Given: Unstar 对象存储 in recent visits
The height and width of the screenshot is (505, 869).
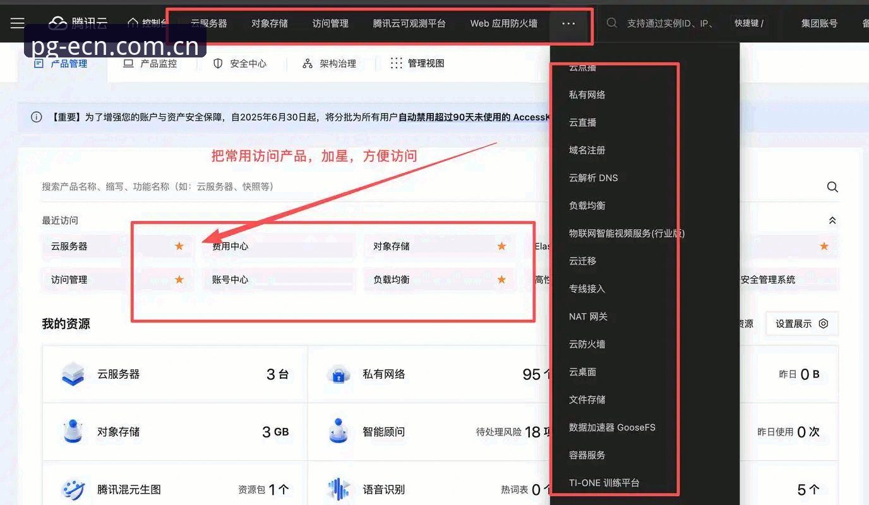Looking at the screenshot, I should tap(501, 246).
